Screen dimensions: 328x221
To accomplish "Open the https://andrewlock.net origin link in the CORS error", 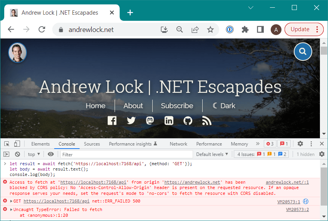I will 192,182.
